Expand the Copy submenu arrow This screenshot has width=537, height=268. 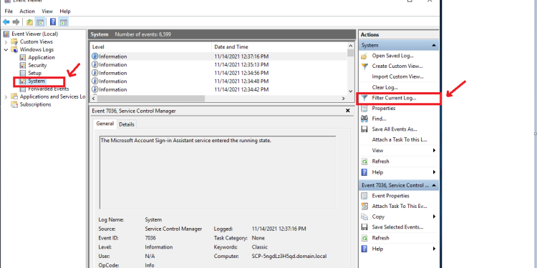[434, 217]
